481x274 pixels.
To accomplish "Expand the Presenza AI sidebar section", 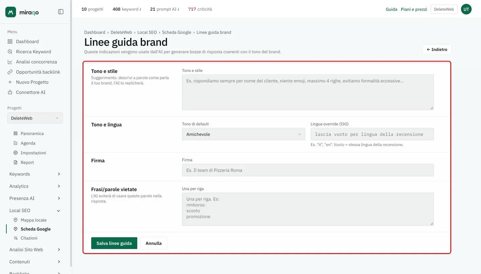I will 35,198.
